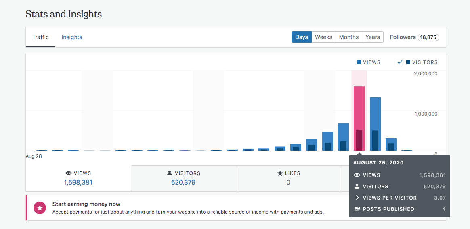Click the Start earning money now heading
This screenshot has width=470, height=229.
86,204
